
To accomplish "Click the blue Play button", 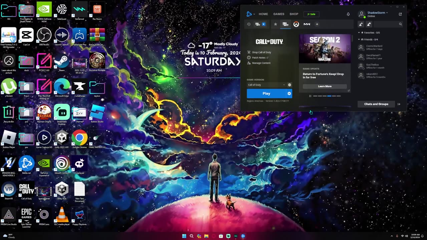I will point(266,93).
